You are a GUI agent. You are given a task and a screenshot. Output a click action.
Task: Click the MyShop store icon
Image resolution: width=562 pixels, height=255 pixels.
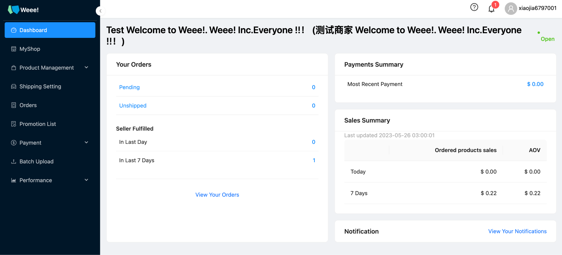click(13, 49)
